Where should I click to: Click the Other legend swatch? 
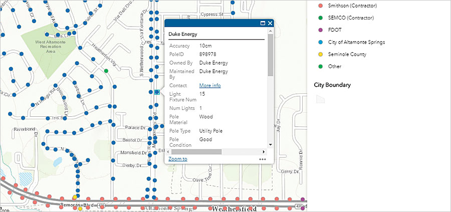click(x=321, y=66)
